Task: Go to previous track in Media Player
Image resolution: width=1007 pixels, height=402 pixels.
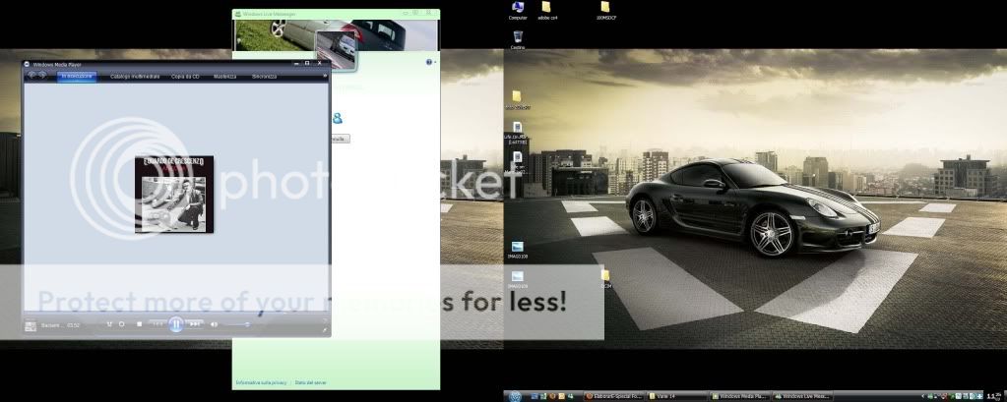Action: [157, 324]
